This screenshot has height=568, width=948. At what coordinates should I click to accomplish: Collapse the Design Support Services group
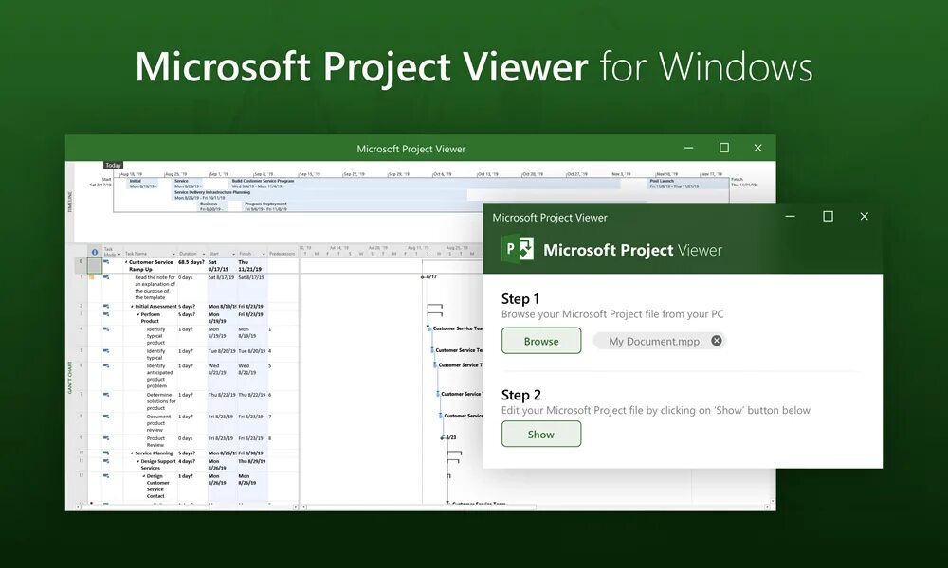coord(138,461)
